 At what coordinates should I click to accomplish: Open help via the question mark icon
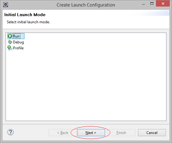tap(11, 132)
